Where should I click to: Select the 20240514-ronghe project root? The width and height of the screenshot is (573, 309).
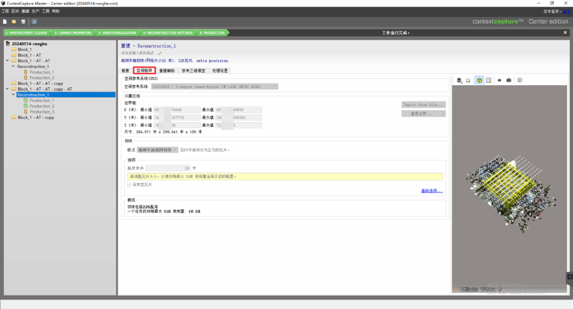(x=30, y=44)
